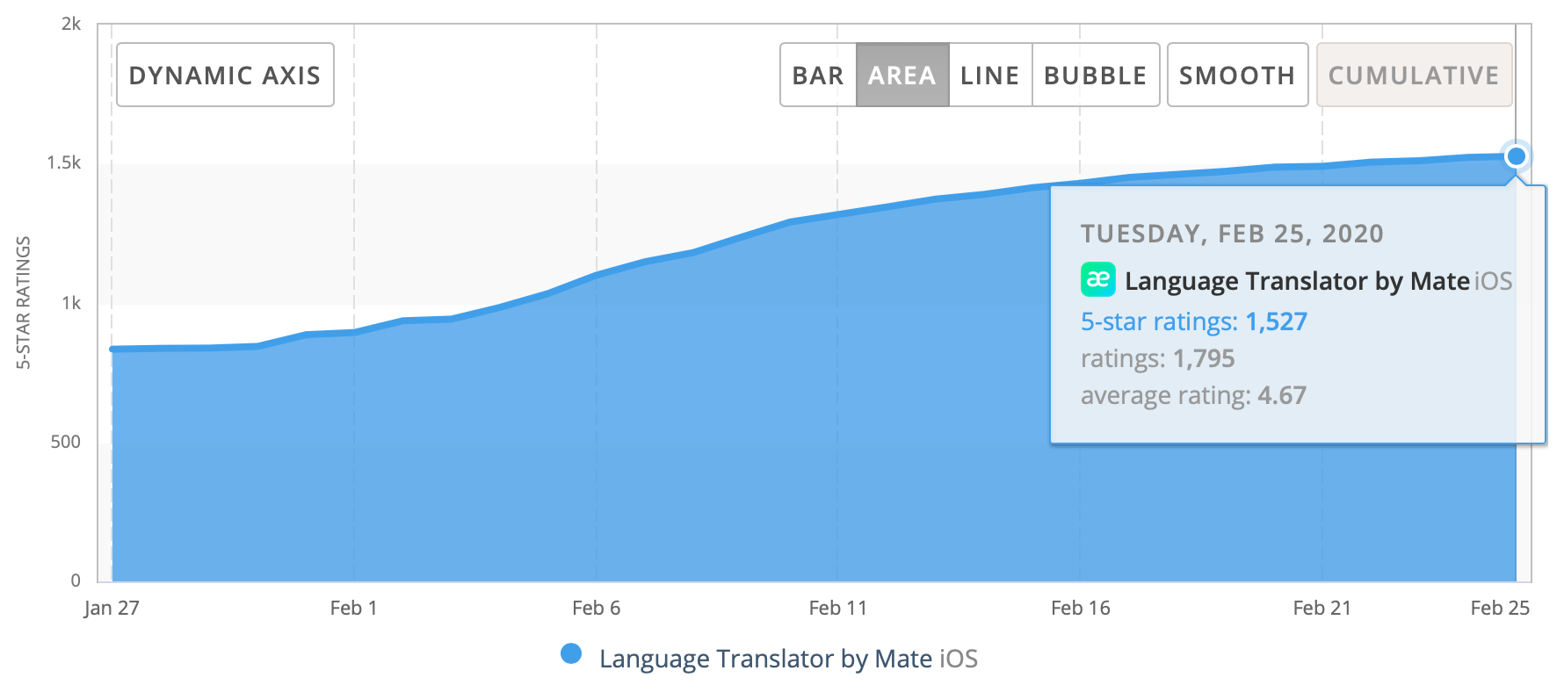This screenshot has width=1564, height=685.
Task: Click the Tuesday, Feb 25, 2020 tooltip date
Action: pos(1232,234)
